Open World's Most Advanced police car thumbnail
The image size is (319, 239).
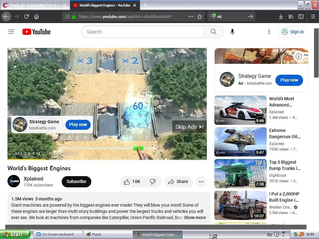click(x=240, y=110)
